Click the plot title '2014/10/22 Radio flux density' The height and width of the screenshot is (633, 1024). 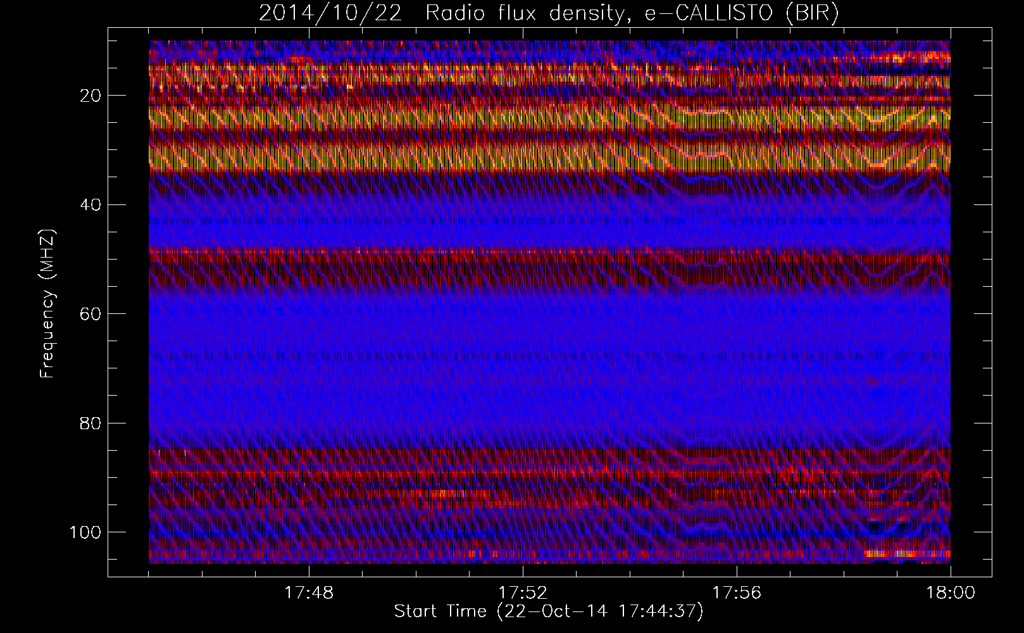[x=549, y=14]
